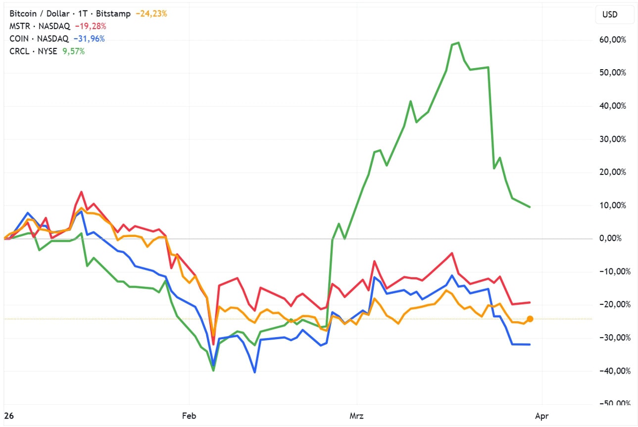Image resolution: width=638 pixels, height=427 pixels.
Task: Click the Feb label on time axis
Action: coord(189,416)
